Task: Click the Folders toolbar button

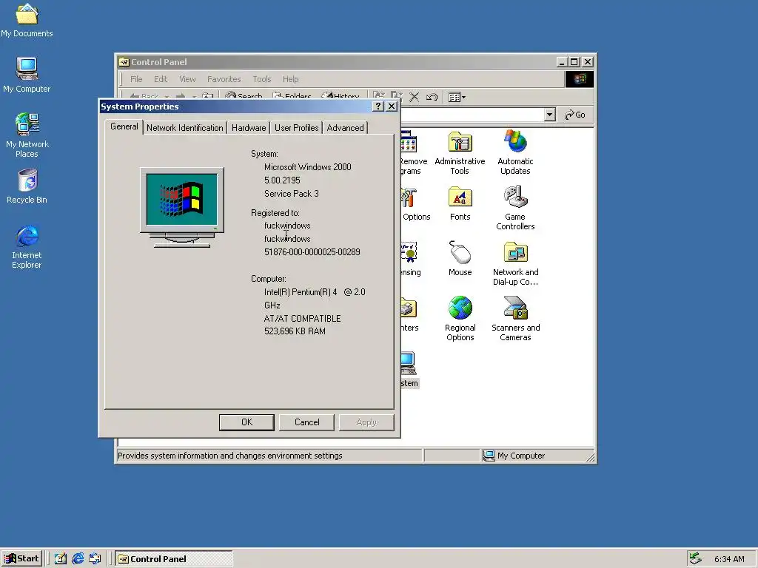Action: [x=292, y=96]
